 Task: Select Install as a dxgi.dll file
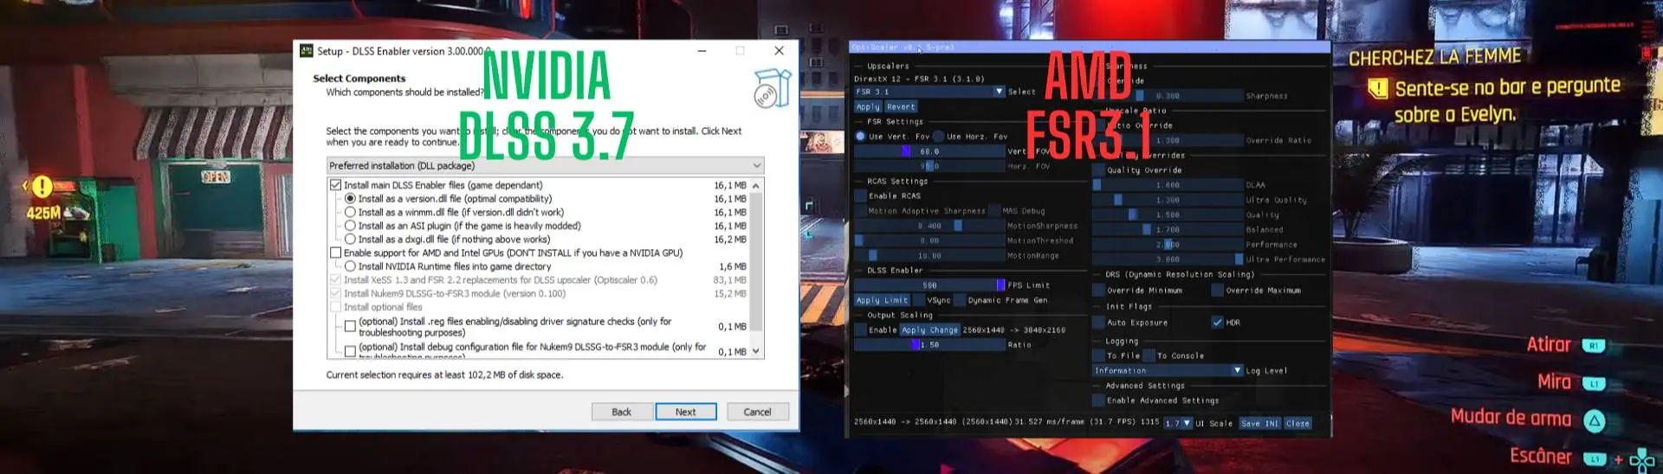coord(350,240)
